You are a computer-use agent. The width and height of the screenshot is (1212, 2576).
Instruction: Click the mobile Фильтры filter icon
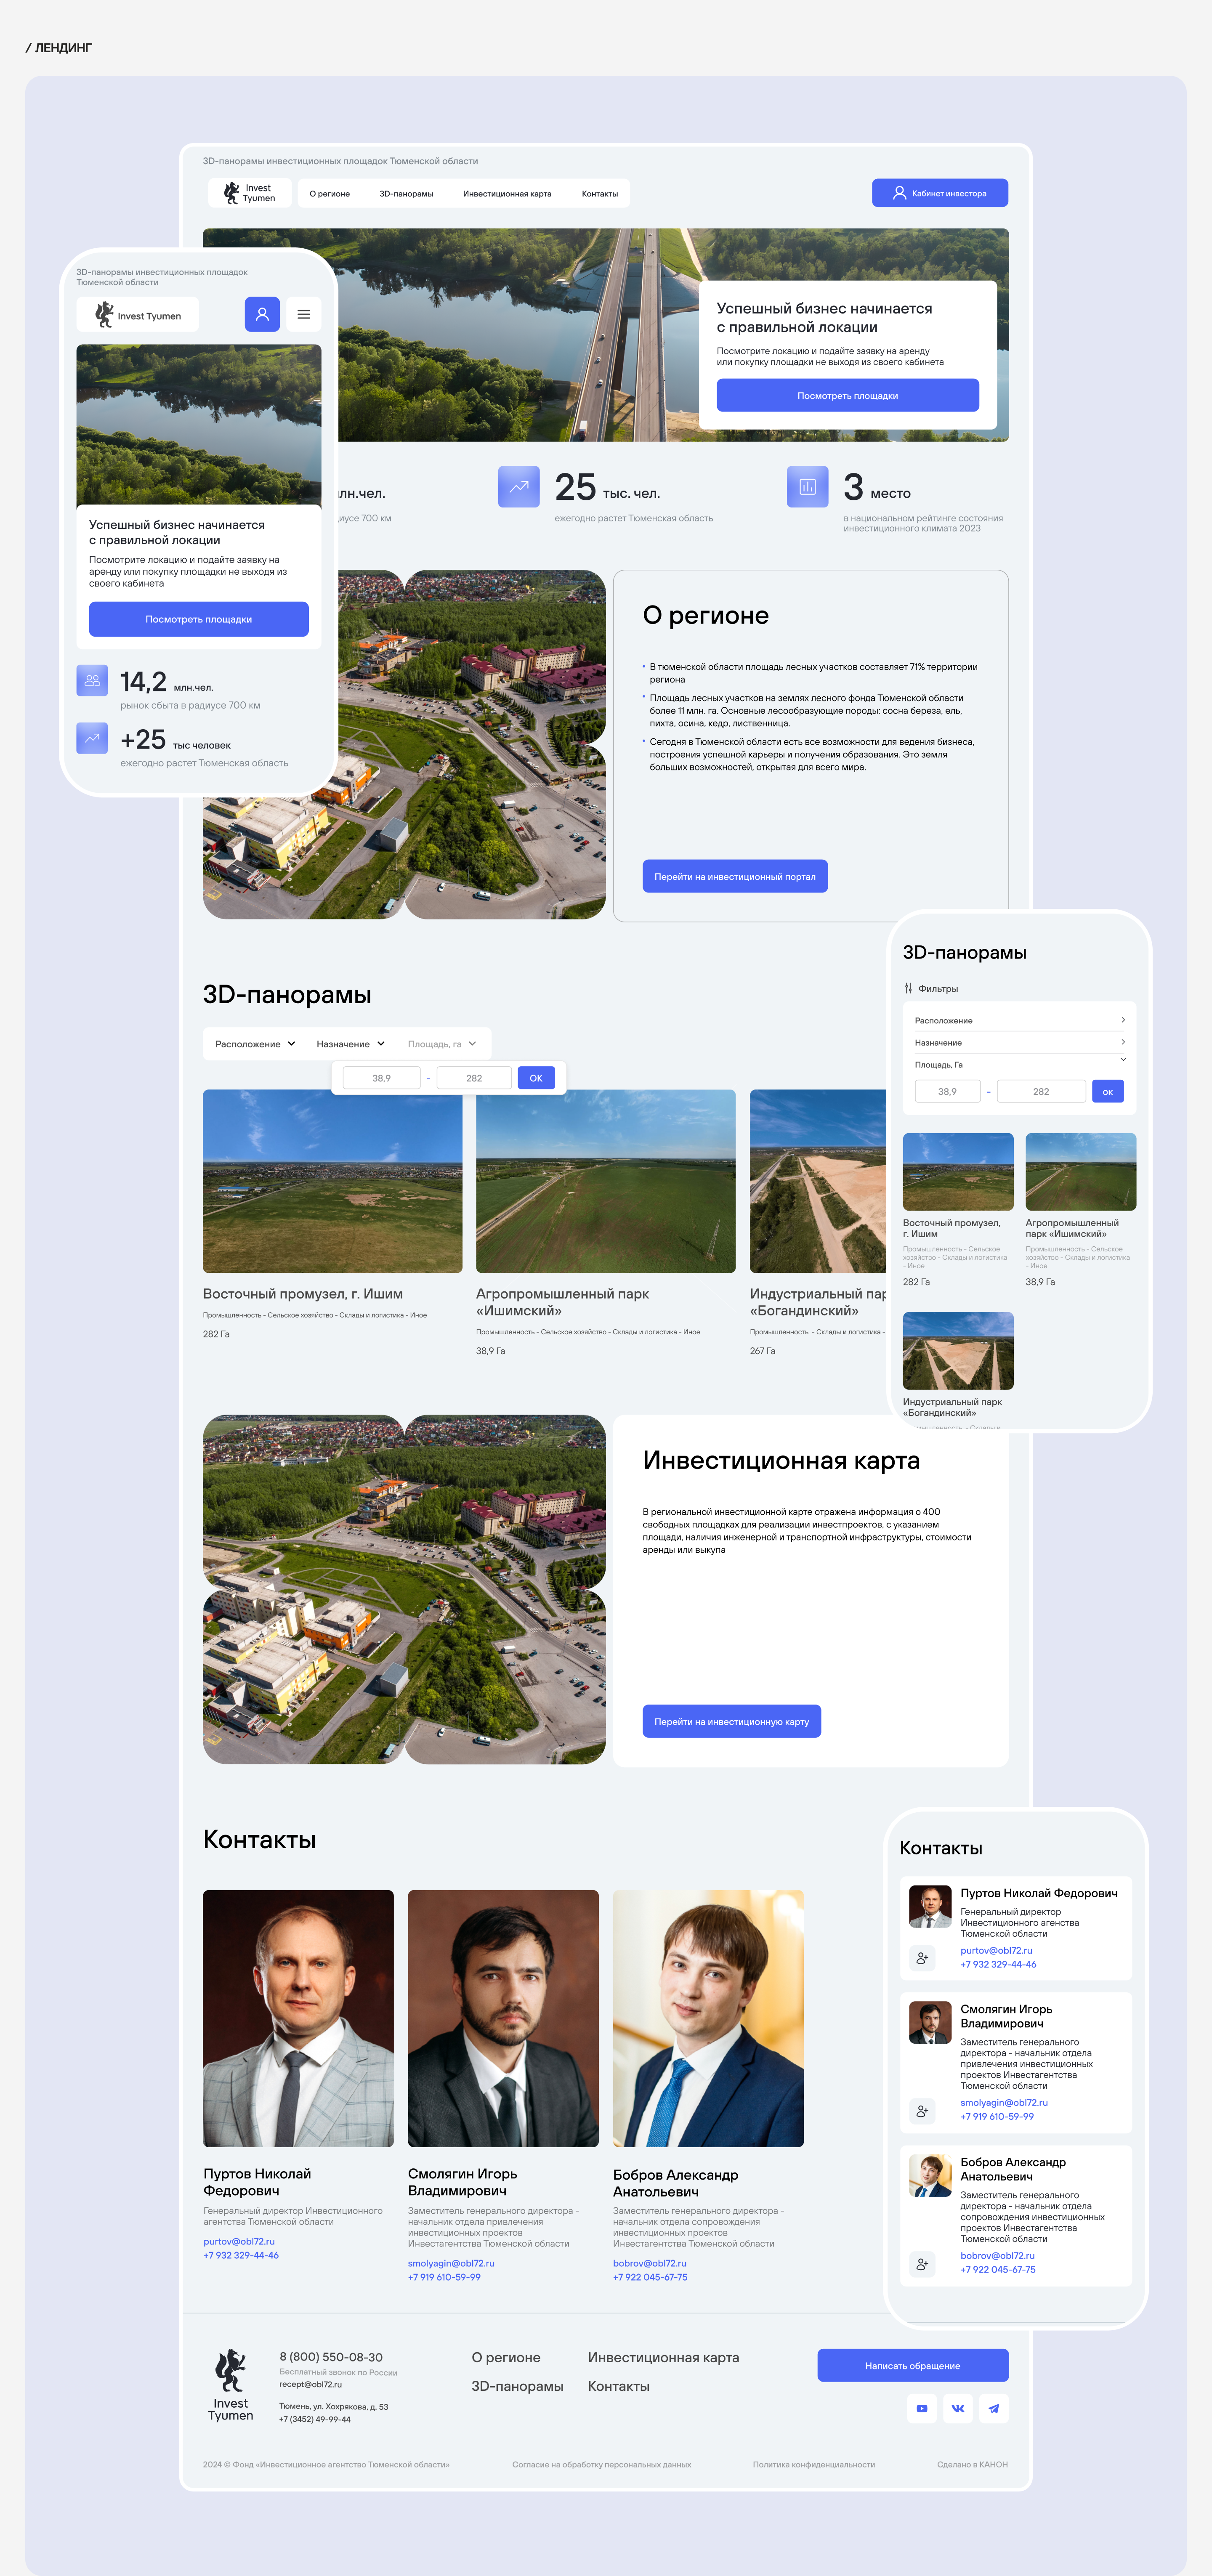coord(908,988)
